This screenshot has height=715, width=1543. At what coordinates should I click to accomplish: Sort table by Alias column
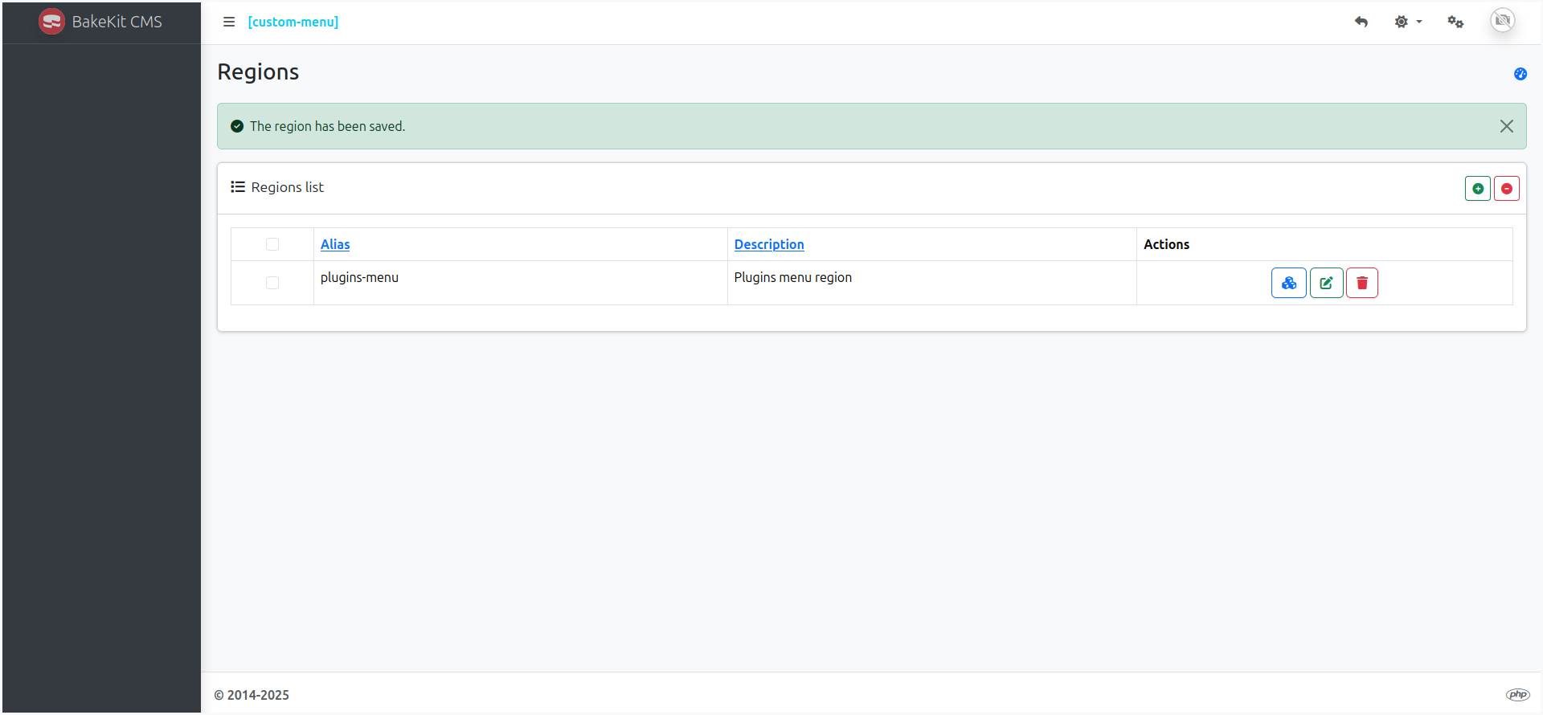(x=335, y=244)
